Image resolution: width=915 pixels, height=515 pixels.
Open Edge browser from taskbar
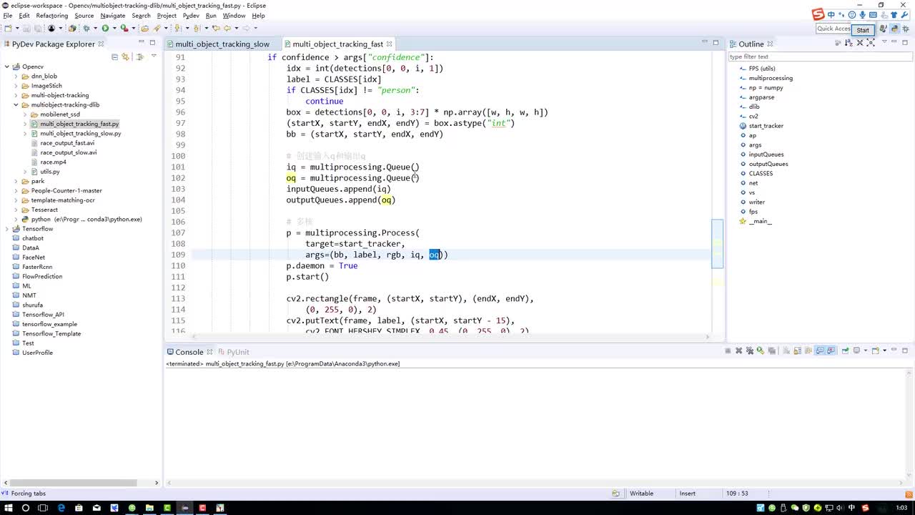tap(61, 508)
